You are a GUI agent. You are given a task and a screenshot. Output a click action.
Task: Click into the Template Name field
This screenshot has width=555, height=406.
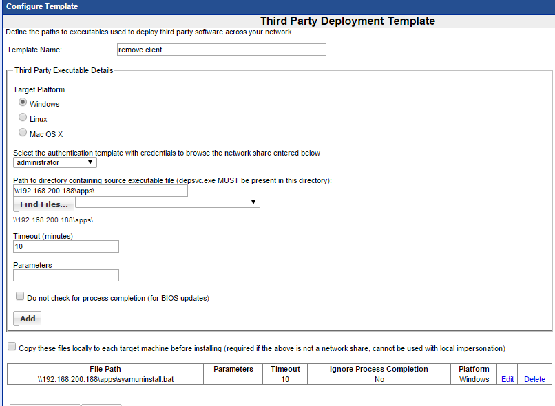pos(221,50)
